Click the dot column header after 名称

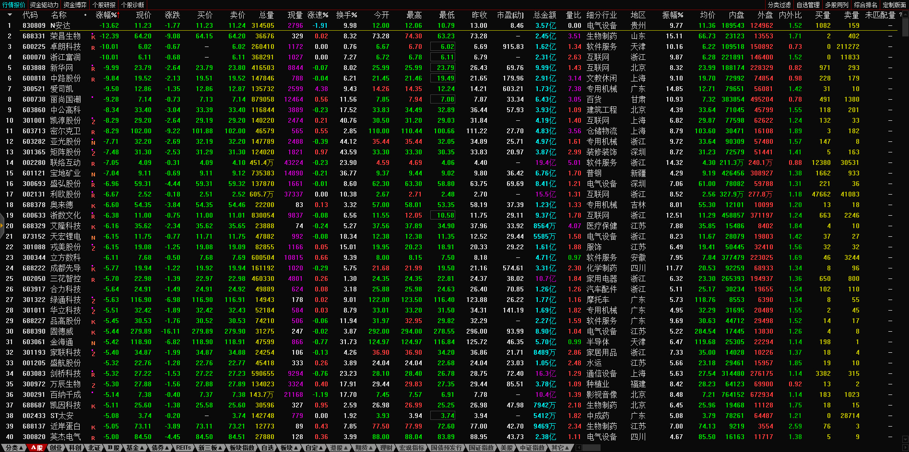tap(85, 15)
